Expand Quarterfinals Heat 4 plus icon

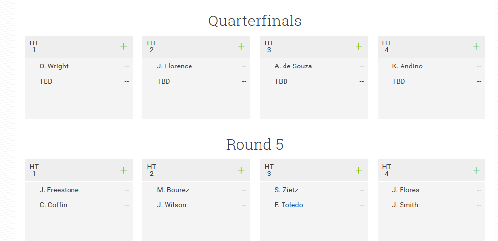click(476, 46)
